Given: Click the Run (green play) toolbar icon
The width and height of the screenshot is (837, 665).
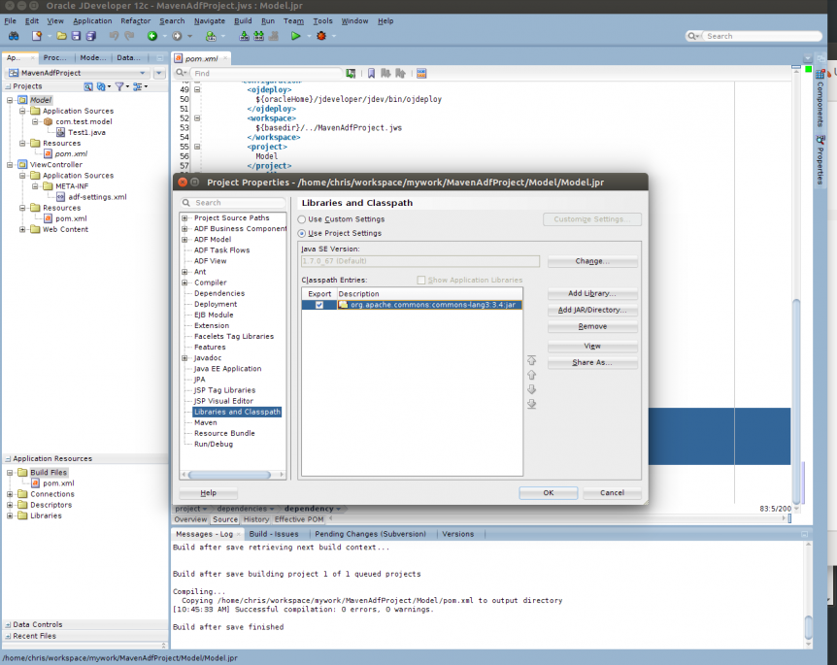Looking at the screenshot, I should 296,36.
